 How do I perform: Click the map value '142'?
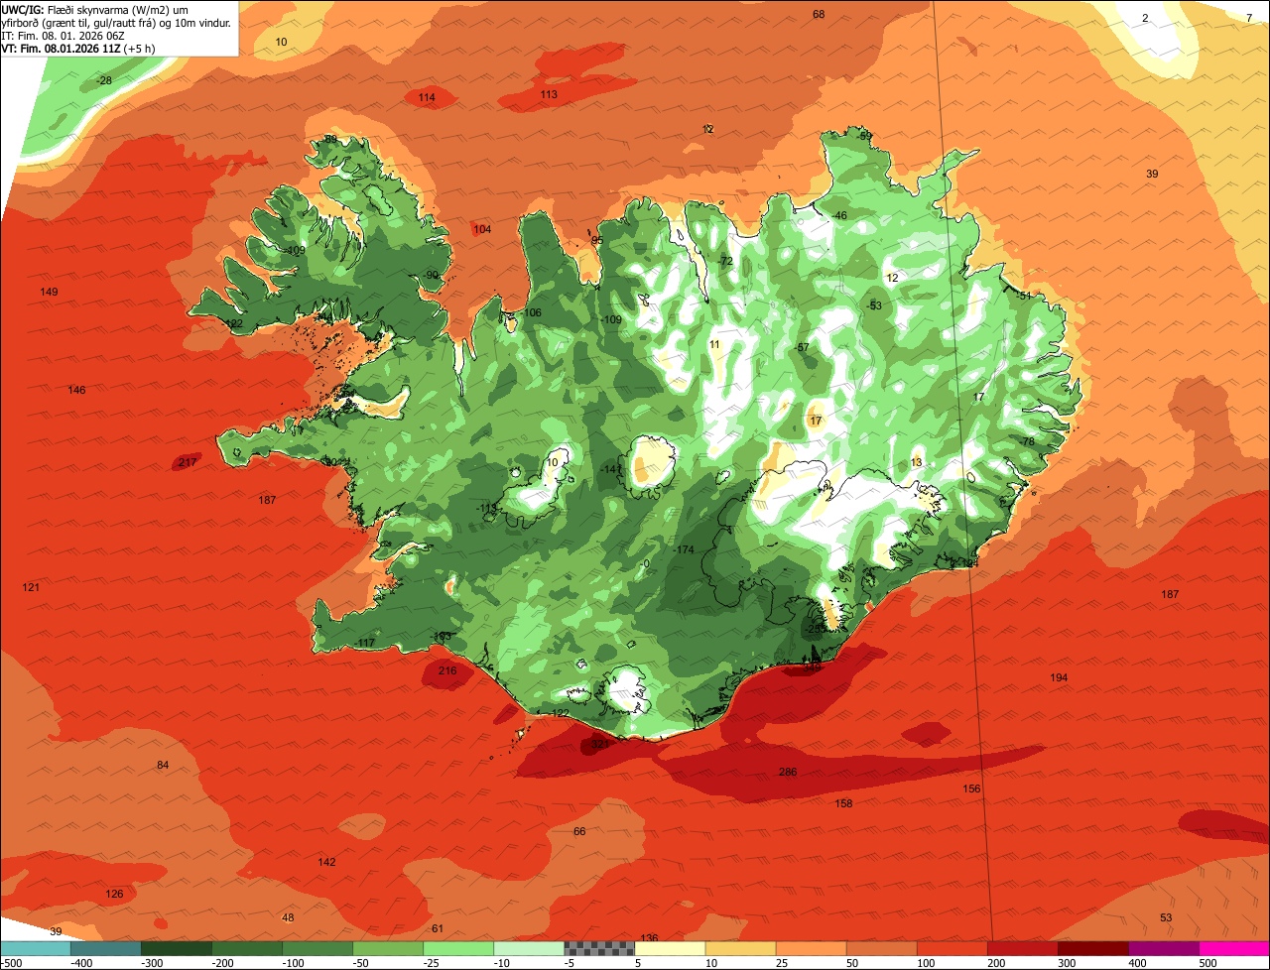(326, 862)
